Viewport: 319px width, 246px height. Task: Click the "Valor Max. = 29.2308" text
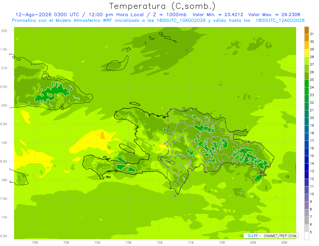pos(274,14)
